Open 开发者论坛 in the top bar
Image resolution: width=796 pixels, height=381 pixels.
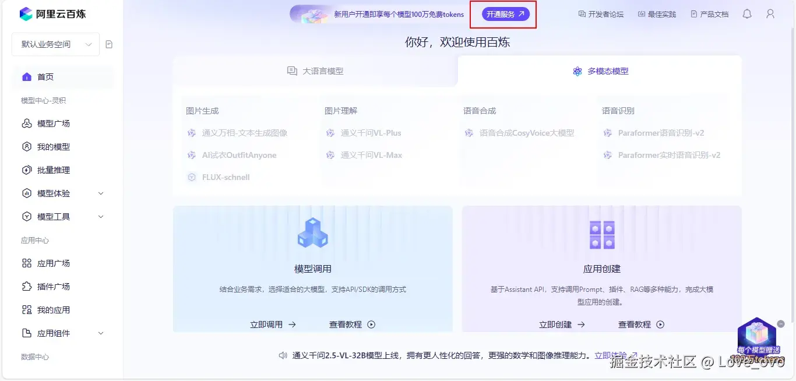coord(601,14)
